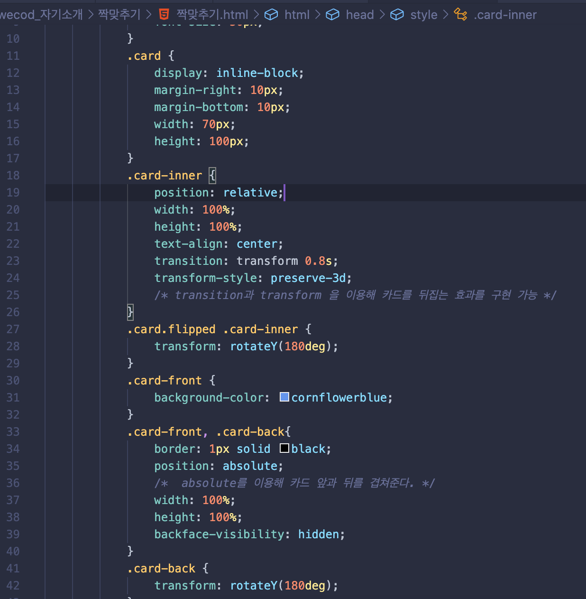Click the display property on line 12
Viewport: 586px width, 599px height.
point(178,73)
